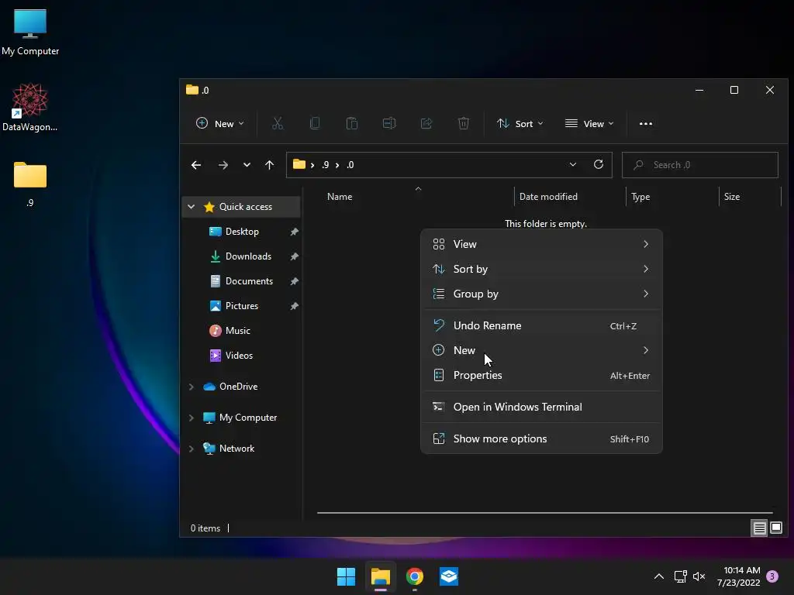Click the horizontal scrollbar in file pane
The image size is (794, 595).
click(545, 513)
